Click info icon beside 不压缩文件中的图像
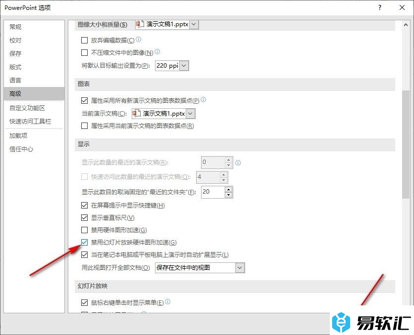Image resolution: width=414 pixels, height=335 pixels. click(x=157, y=51)
